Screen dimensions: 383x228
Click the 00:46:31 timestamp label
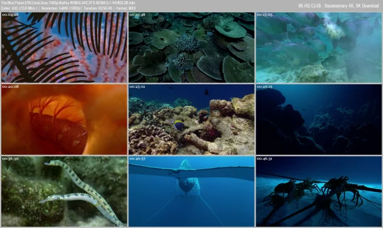coord(265,158)
